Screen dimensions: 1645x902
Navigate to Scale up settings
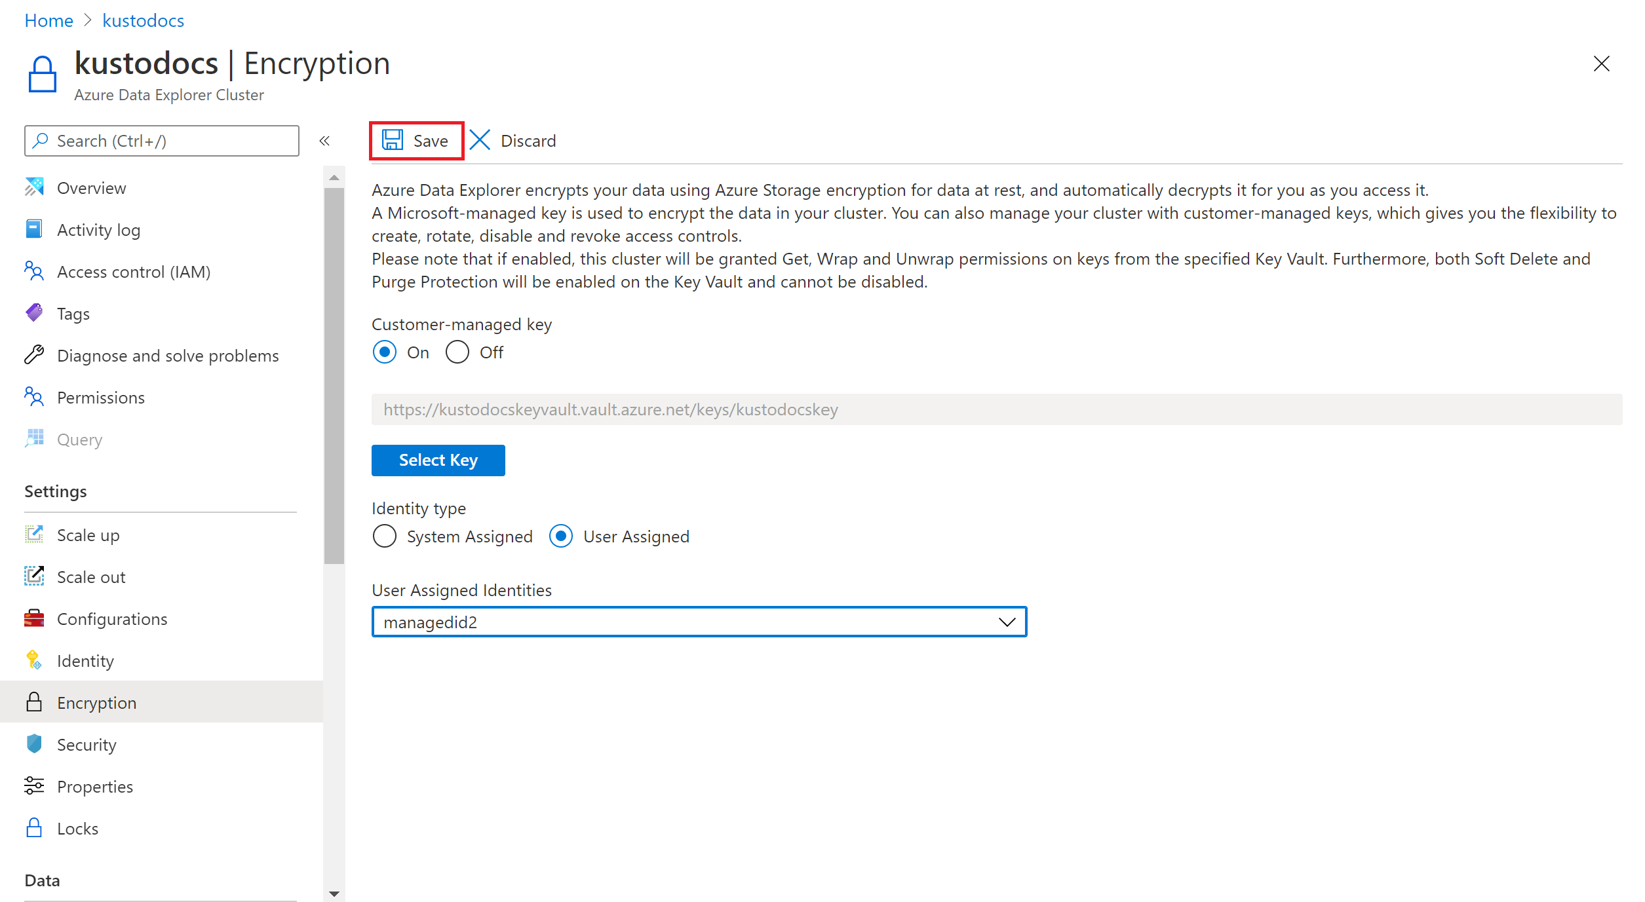point(89,535)
